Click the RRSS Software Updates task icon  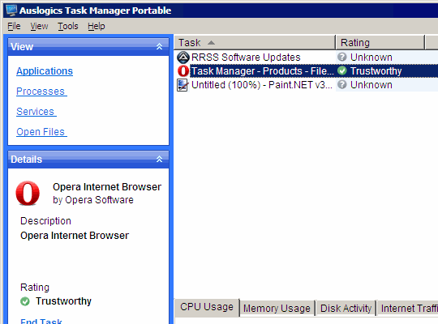pos(183,58)
